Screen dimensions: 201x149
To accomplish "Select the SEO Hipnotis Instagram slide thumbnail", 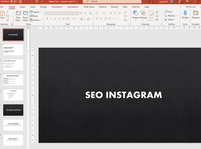I will pos(13,110).
